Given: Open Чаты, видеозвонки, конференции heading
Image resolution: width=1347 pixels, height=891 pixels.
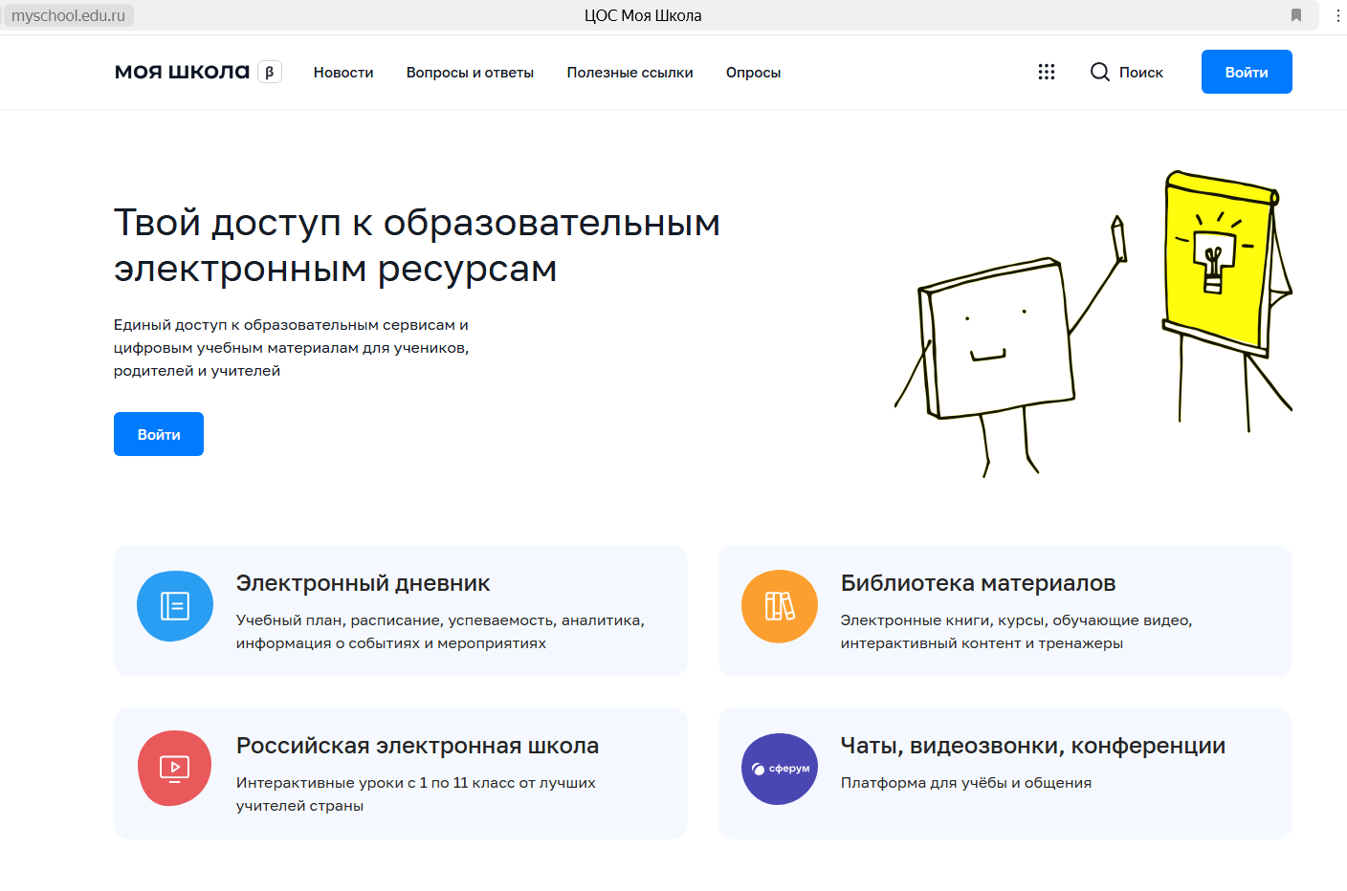Looking at the screenshot, I should pos(1033,746).
